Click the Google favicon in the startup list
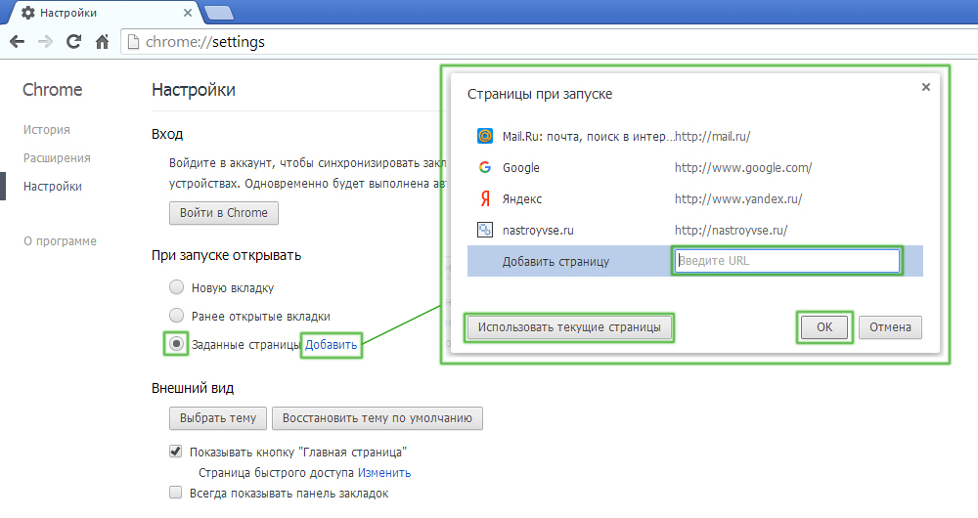Viewport: 978px width, 518px height. [485, 167]
